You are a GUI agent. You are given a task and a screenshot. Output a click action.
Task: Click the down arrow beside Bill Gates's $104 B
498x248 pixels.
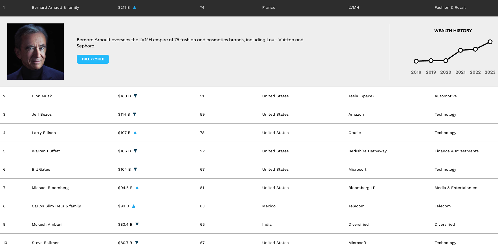pyautogui.click(x=135, y=169)
